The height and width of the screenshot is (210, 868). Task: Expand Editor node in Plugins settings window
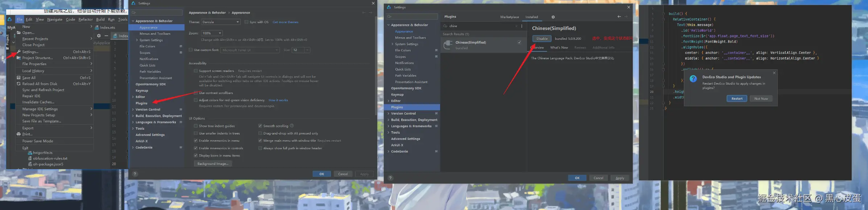point(389,101)
